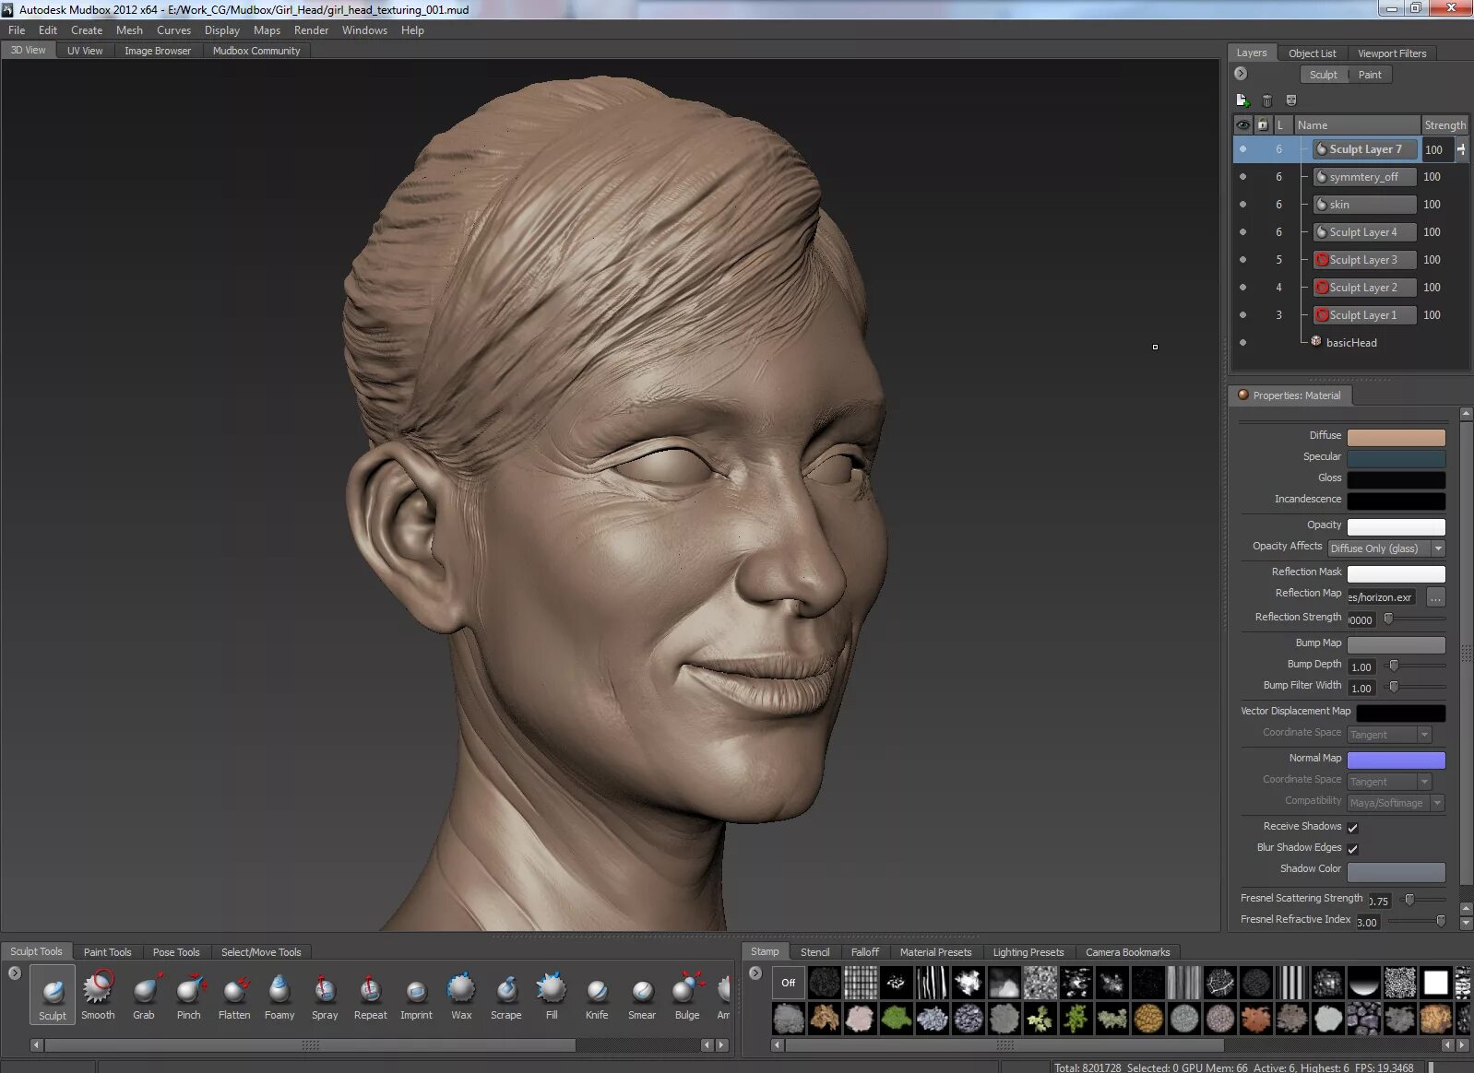
Task: Open the Mesh menu
Action: coord(129,30)
